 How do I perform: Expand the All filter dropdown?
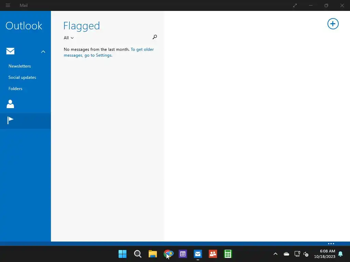(x=68, y=38)
